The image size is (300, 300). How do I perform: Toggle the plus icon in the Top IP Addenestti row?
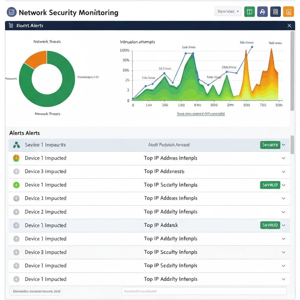point(16,172)
